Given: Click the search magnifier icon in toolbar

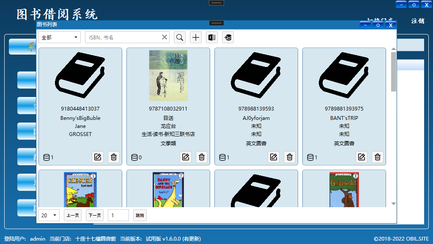Looking at the screenshot, I should coord(180,37).
